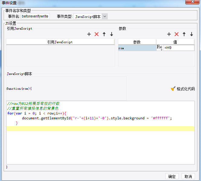Click the broom format code icon
Image resolution: width=201 pixels, height=181 pixels.
coord(173,89)
